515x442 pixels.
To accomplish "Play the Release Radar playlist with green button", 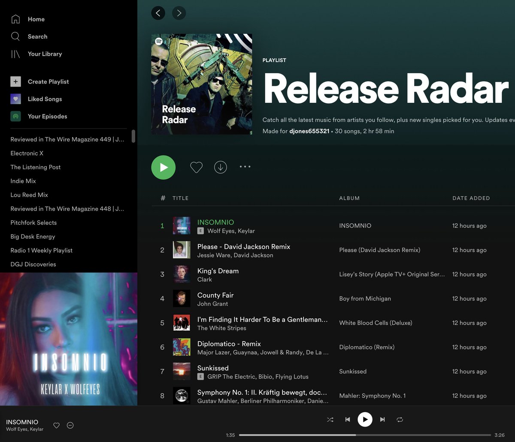I will pyautogui.click(x=164, y=167).
